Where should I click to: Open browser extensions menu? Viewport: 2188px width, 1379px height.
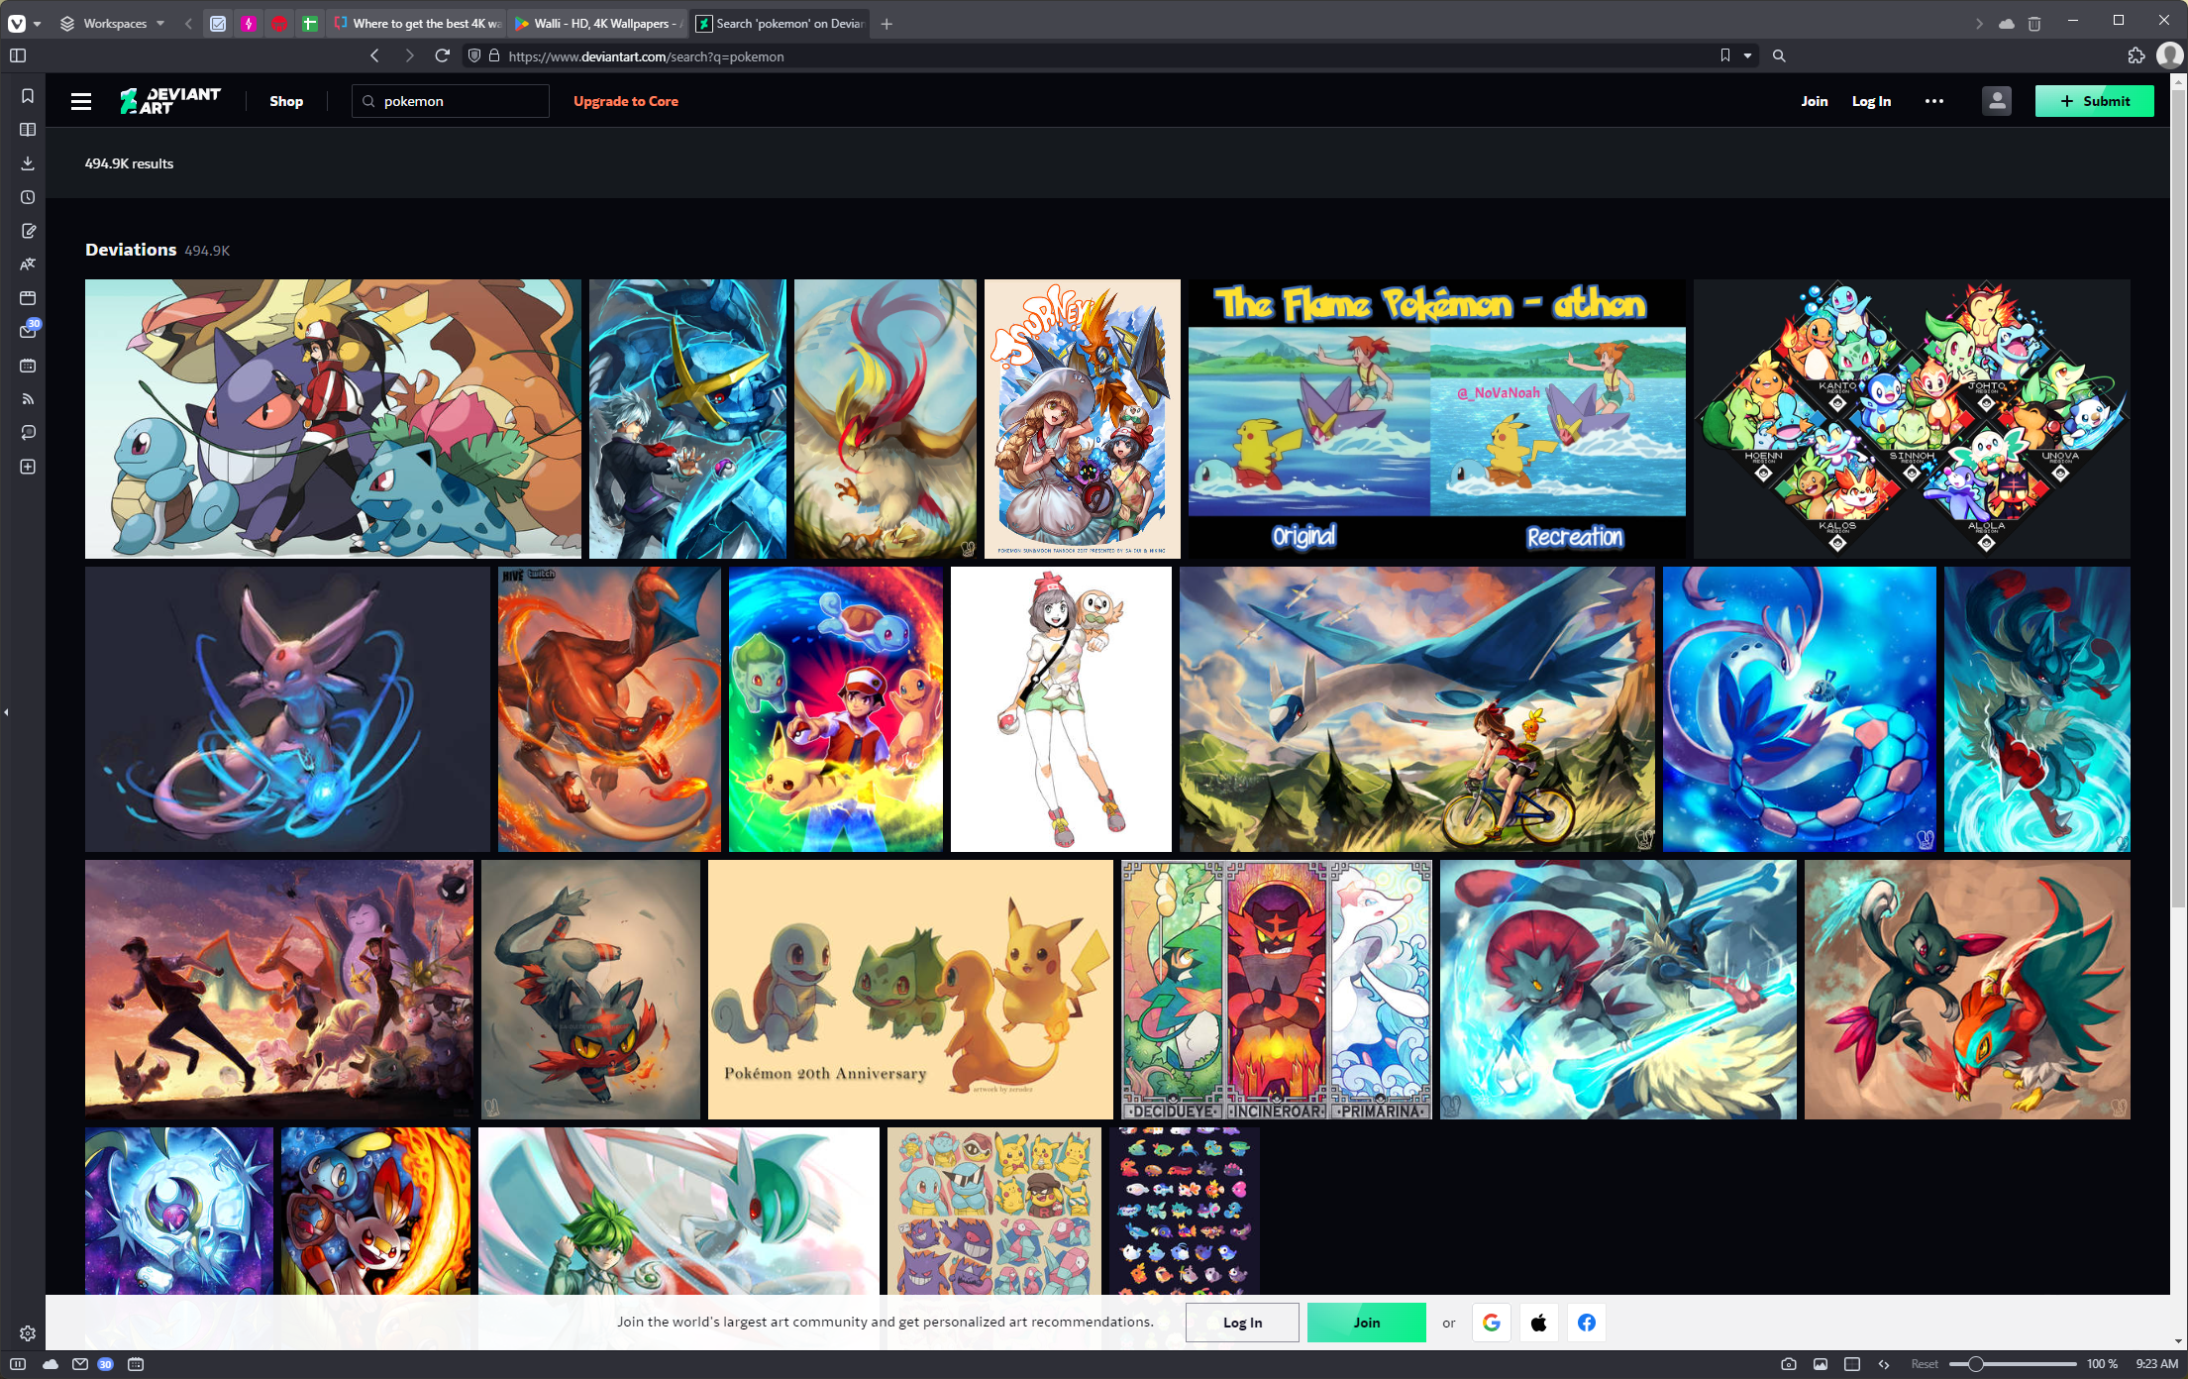[2136, 56]
